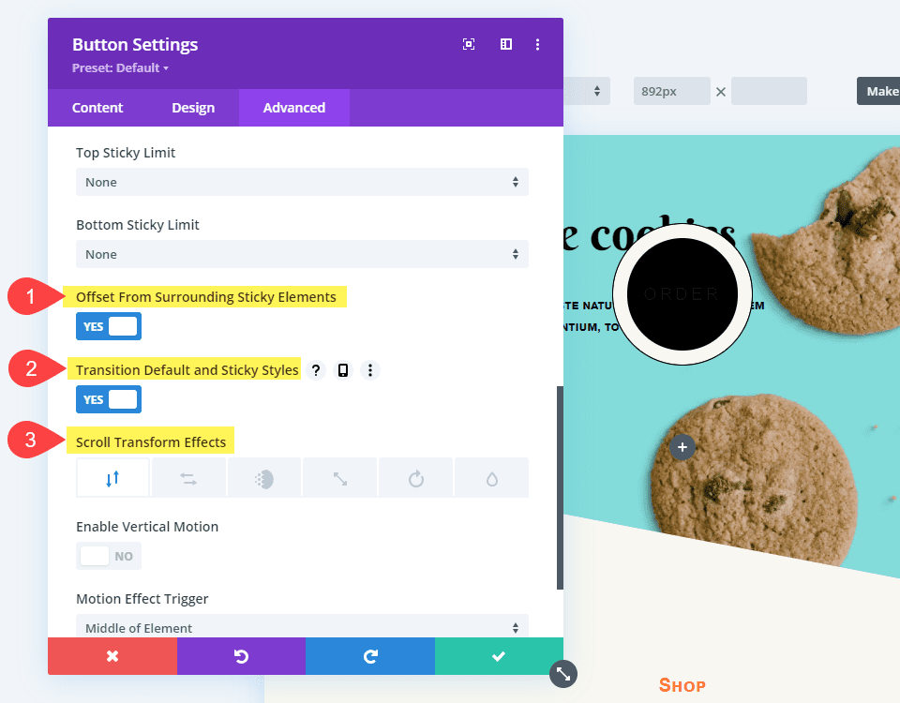Select the blur scroll effect icon
The image size is (900, 703).
tap(491, 478)
